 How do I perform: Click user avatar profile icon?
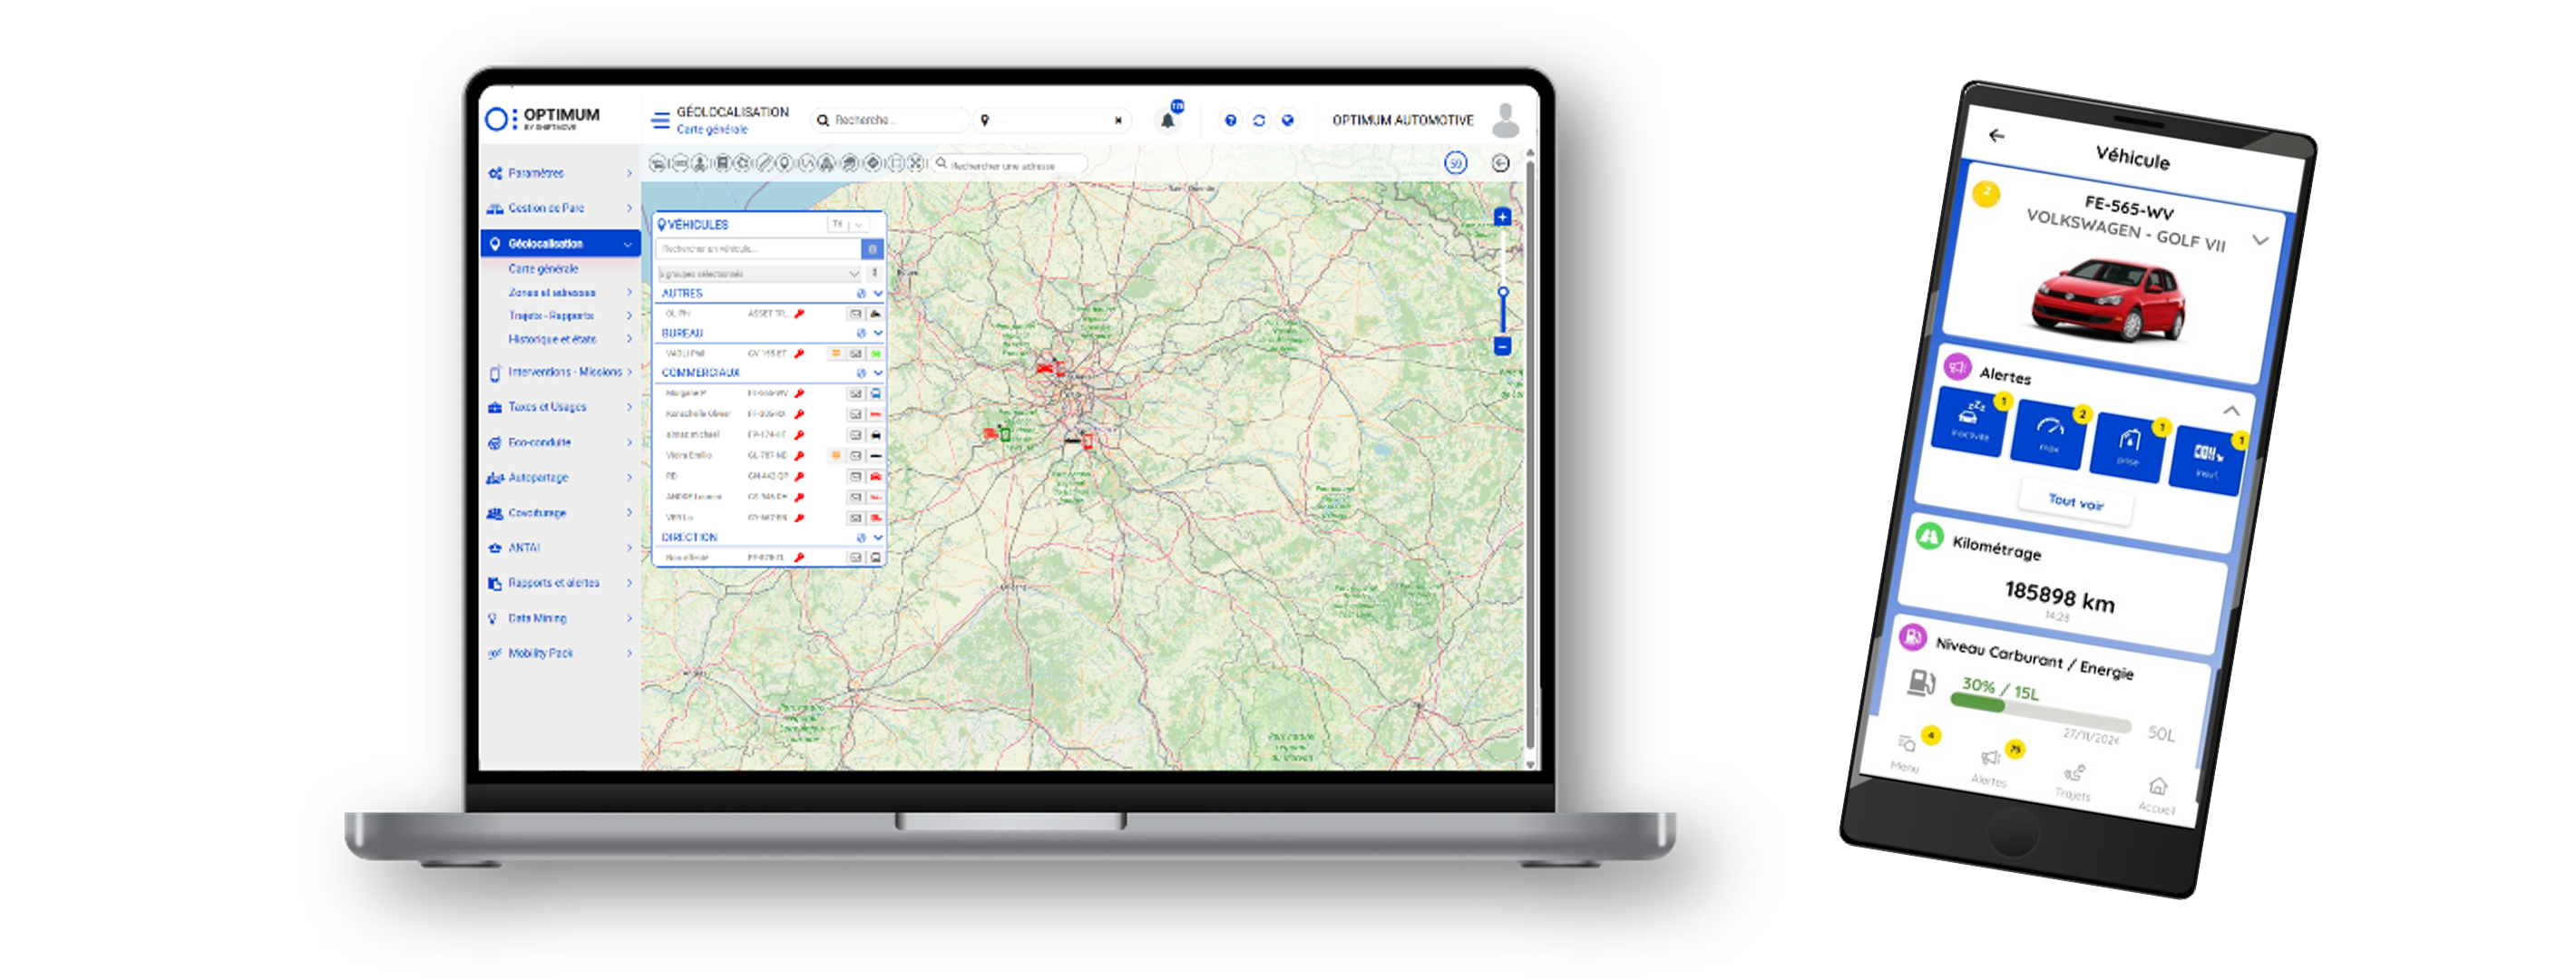point(1505,121)
